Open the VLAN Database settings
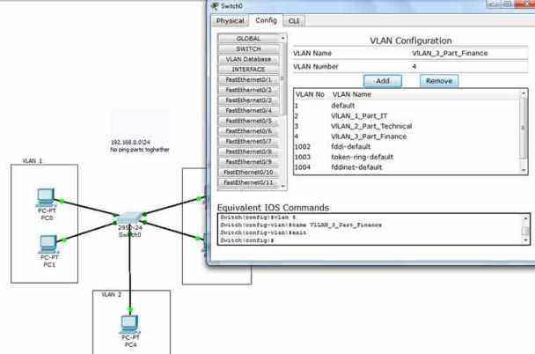535x354 pixels. pyautogui.click(x=248, y=59)
